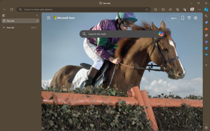The width and height of the screenshot is (210, 131).
Task: Open the mobile phone icon next to Sign in
Action: tap(183, 18)
